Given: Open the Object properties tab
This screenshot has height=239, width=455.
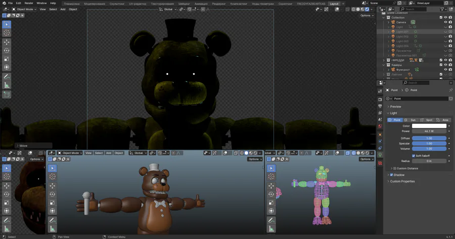Looking at the screenshot, I should (x=380, y=134).
